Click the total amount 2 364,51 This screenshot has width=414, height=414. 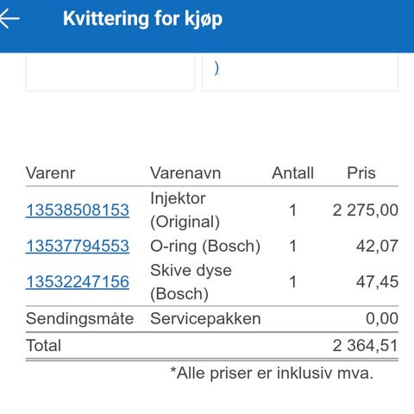click(365, 345)
